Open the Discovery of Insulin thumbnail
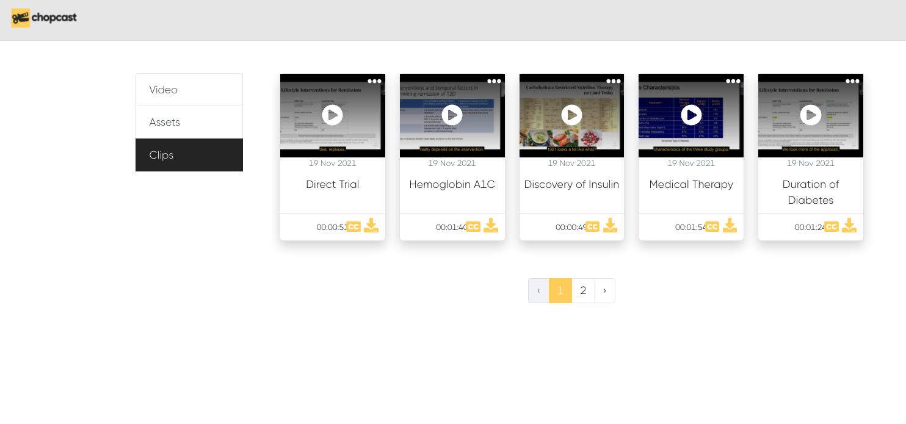The image size is (906, 424). point(571,115)
